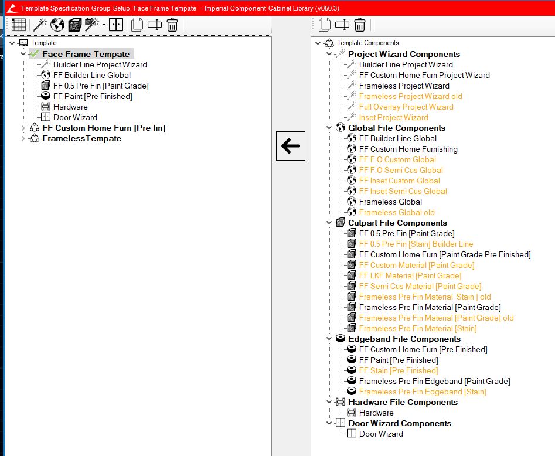
Task: Select Frameless Project Wizard old
Action: tap(411, 96)
